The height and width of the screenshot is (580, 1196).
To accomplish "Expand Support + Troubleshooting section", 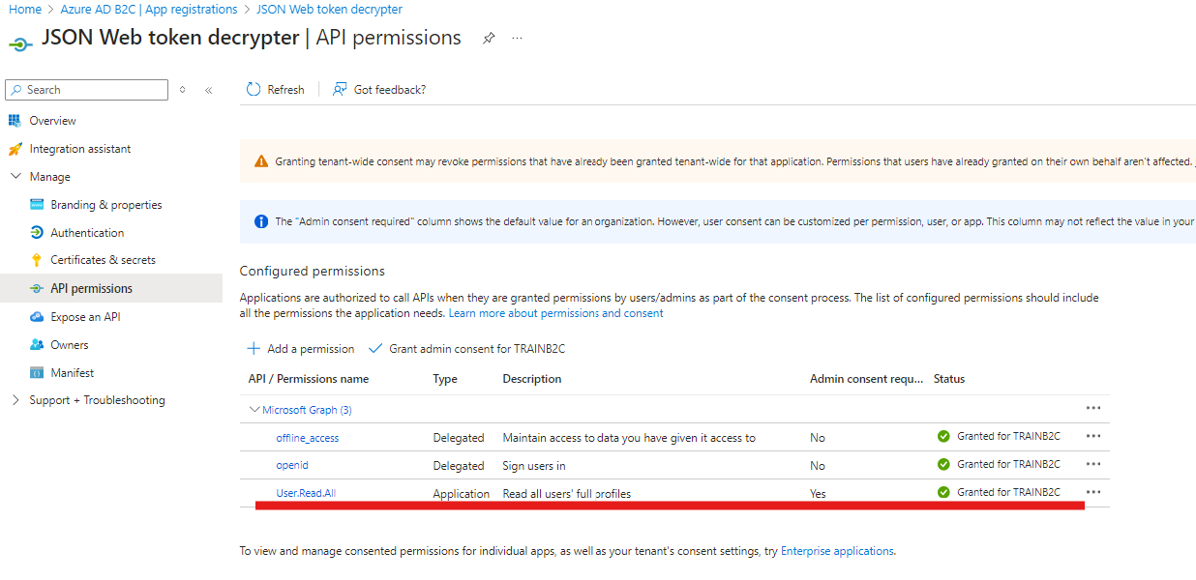I will click(x=16, y=399).
